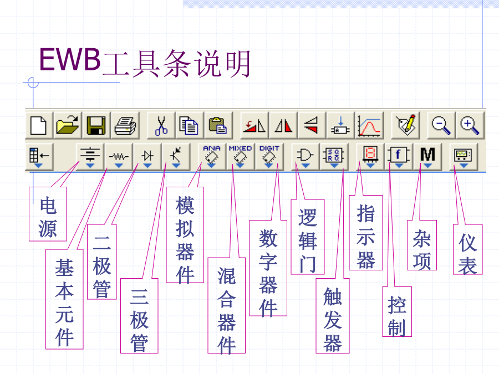Paste using the clipboard icon
499x374 pixels.
coord(218,125)
